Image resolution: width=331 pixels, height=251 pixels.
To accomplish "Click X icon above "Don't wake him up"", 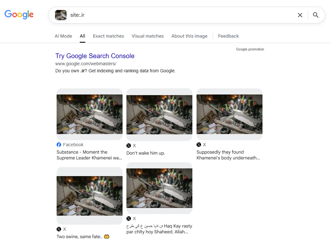I will pyautogui.click(x=129, y=146).
